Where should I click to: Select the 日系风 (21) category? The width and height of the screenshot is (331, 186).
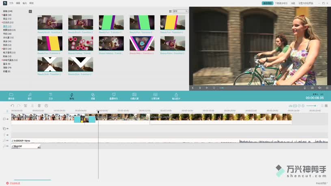point(8,23)
